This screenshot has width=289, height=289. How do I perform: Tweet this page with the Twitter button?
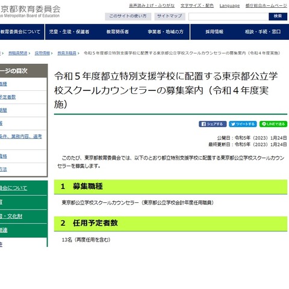tap(243, 124)
